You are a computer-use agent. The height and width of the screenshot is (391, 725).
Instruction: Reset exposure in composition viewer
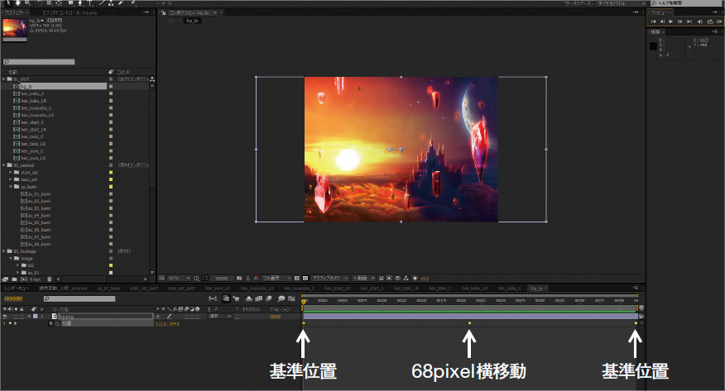pyautogui.click(x=415, y=279)
